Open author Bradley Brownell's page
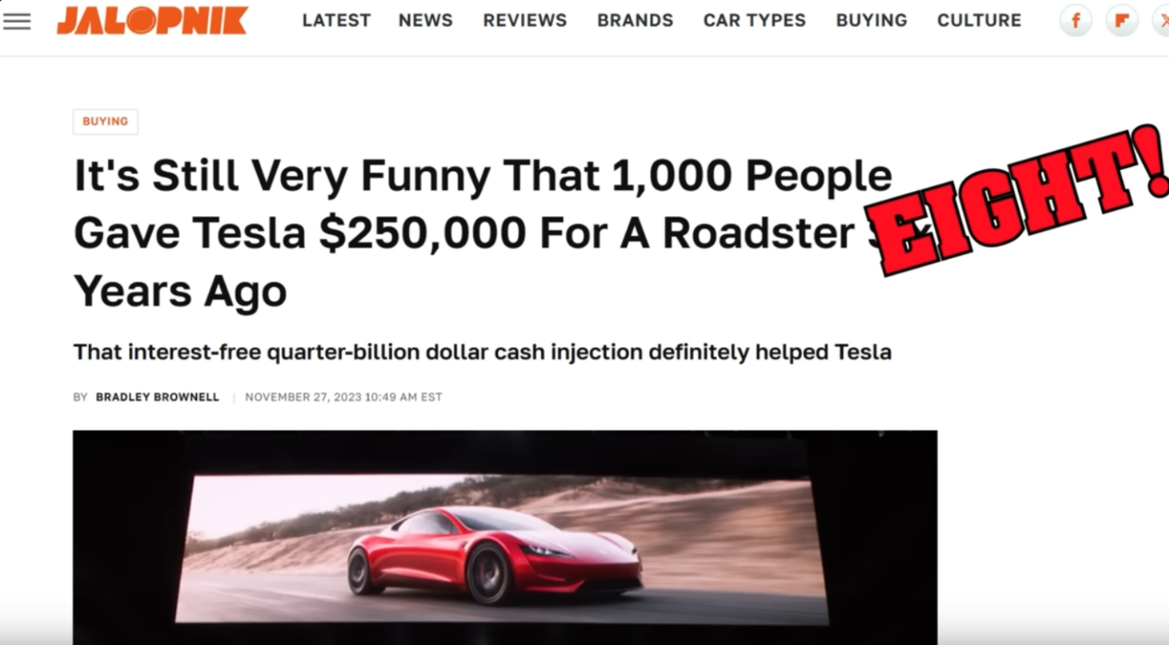Viewport: 1169px width, 645px height. pos(157,397)
